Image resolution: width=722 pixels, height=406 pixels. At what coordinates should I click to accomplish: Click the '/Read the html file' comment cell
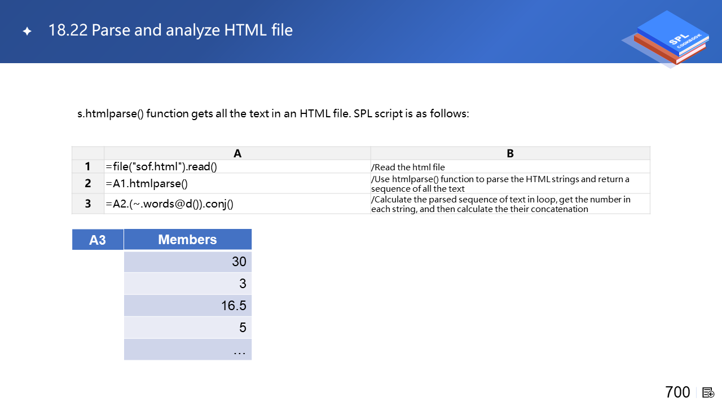(x=510, y=167)
